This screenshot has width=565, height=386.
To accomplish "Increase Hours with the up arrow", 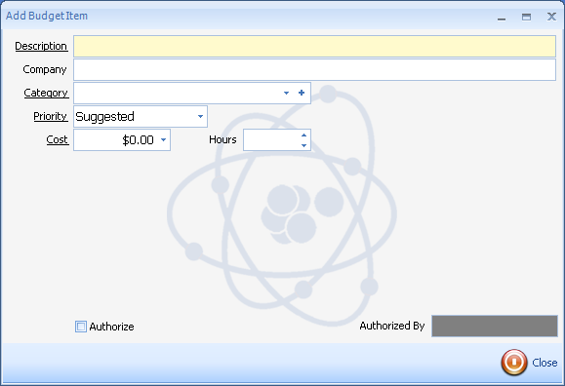I will (x=303, y=135).
